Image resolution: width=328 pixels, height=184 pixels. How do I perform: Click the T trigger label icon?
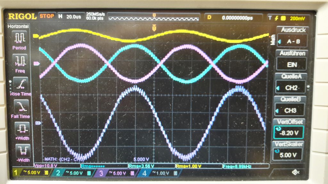pyautogui.click(x=270, y=18)
